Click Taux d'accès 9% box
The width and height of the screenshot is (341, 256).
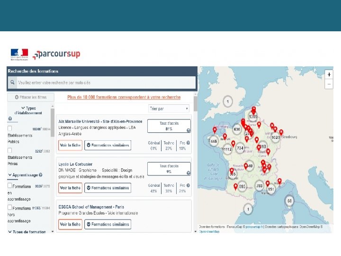pyautogui.click(x=169, y=168)
